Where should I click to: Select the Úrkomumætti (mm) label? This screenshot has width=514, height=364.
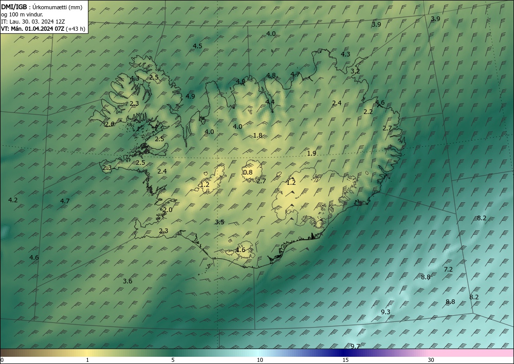click(57, 7)
